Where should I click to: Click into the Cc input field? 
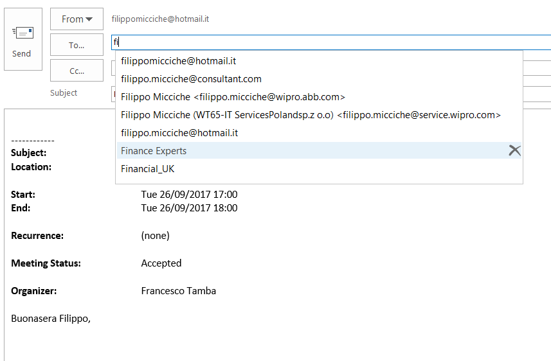pyautogui.click(x=537, y=68)
